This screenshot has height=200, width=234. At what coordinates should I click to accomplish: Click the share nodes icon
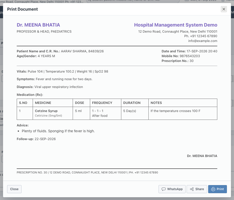[192, 189]
